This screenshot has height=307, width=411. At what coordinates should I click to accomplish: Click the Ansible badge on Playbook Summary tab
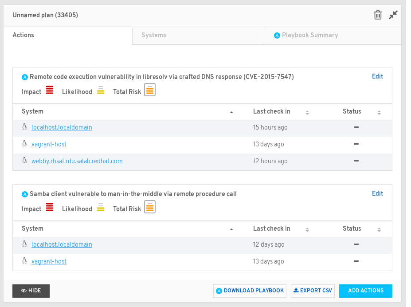[278, 35]
